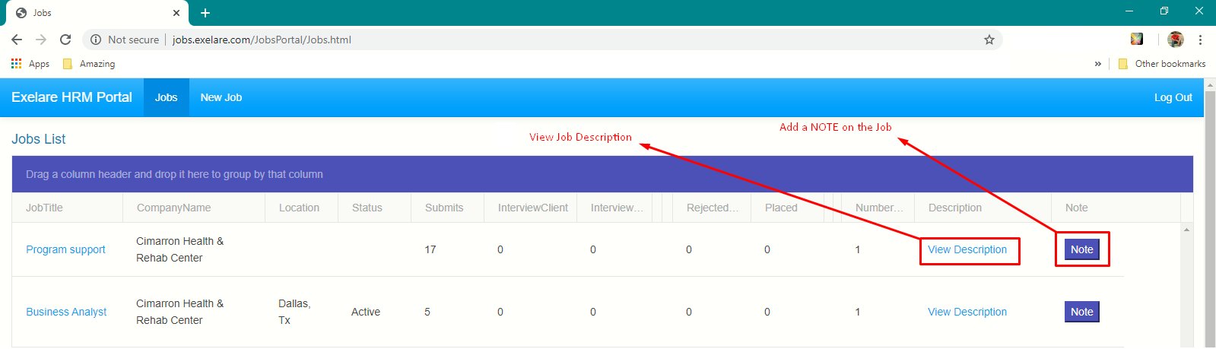The width and height of the screenshot is (1216, 349).
Task: Click the address bar URL
Action: 262,40
